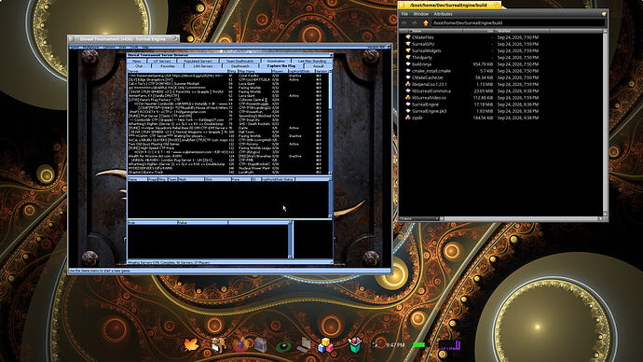Switch to the Assault tab
This screenshot has width=643, height=362.
pos(318,65)
